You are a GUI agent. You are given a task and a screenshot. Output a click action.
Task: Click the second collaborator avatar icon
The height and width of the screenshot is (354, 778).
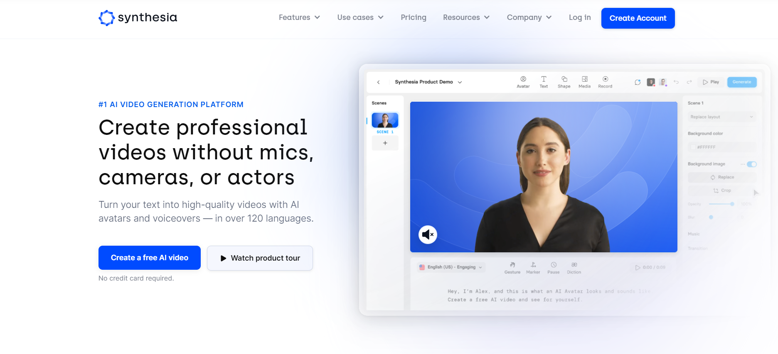[x=663, y=82]
